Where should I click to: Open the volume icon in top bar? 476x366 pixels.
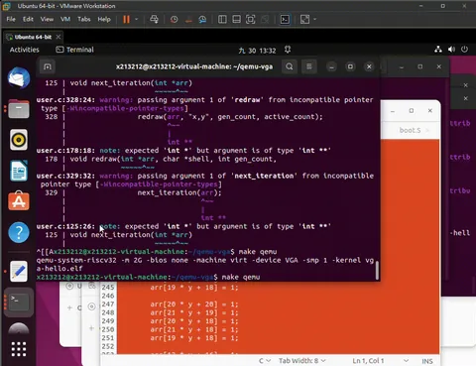pos(451,50)
